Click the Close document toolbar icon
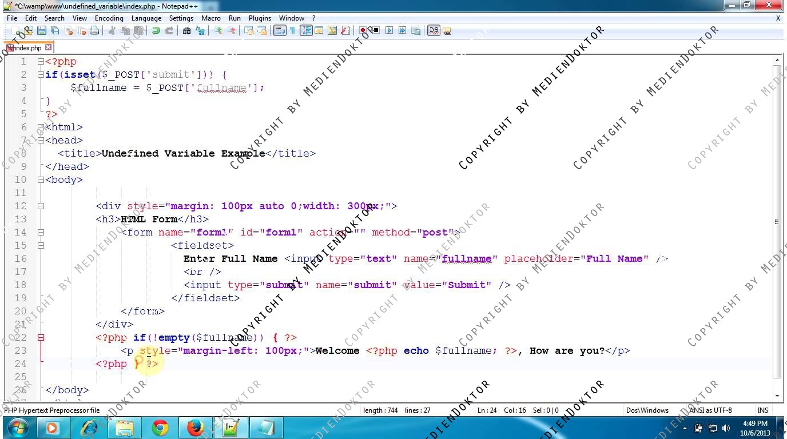The image size is (787, 439). click(69, 31)
